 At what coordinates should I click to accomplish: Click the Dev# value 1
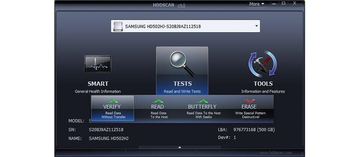(x=235, y=137)
